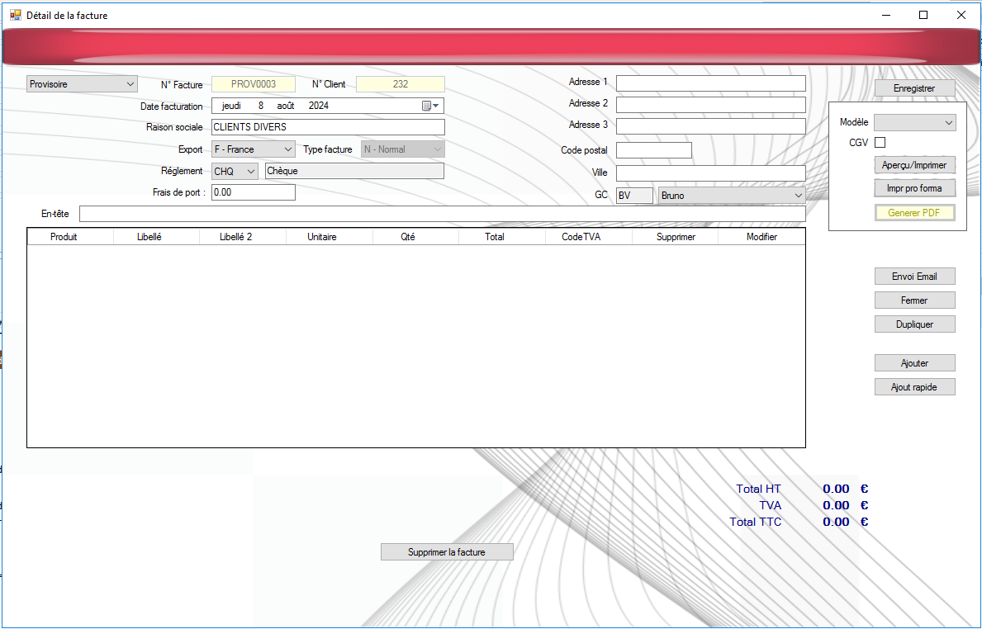The height and width of the screenshot is (629, 982).
Task: Expand the Modèle dropdown
Action: click(914, 122)
